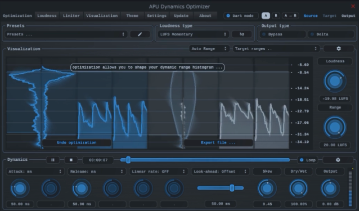Show the Source view
Viewport: 359px width, 211px height.
(311, 16)
